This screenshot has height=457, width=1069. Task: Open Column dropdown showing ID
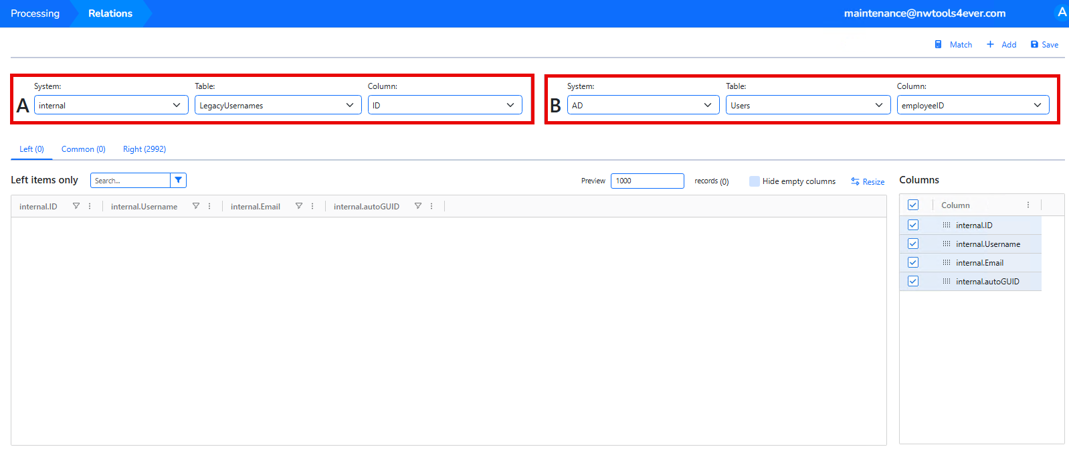(x=445, y=105)
